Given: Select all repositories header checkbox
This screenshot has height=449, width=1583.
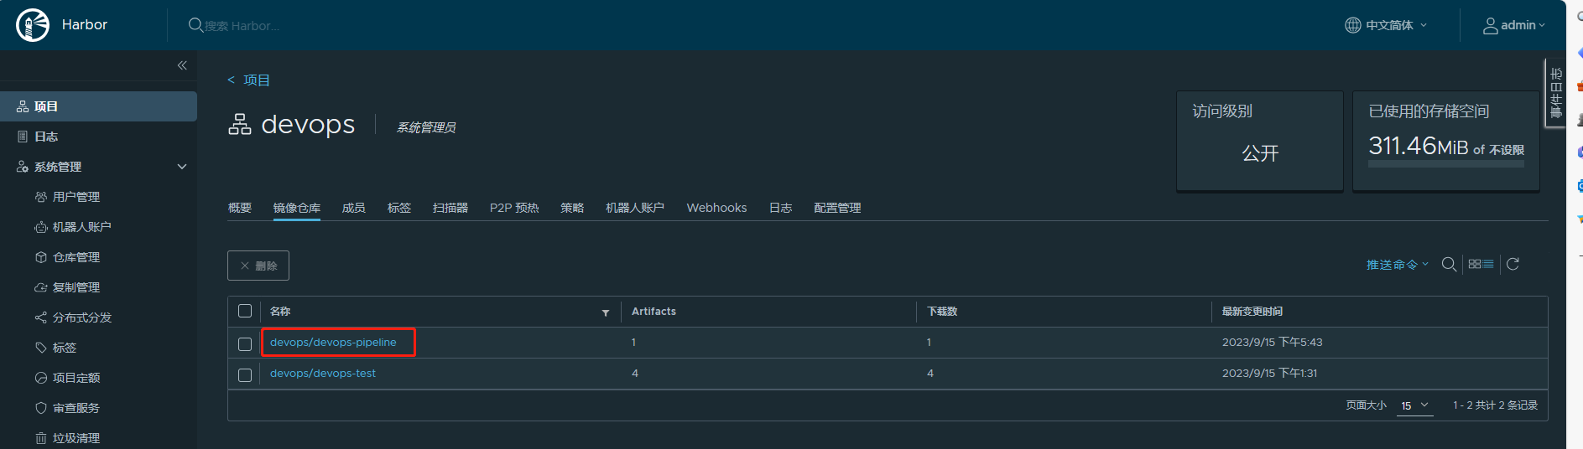Looking at the screenshot, I should pyautogui.click(x=245, y=311).
